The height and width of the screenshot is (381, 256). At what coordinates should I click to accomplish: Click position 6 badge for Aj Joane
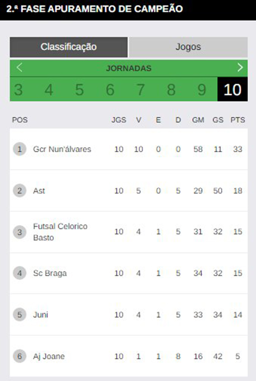click(x=19, y=356)
